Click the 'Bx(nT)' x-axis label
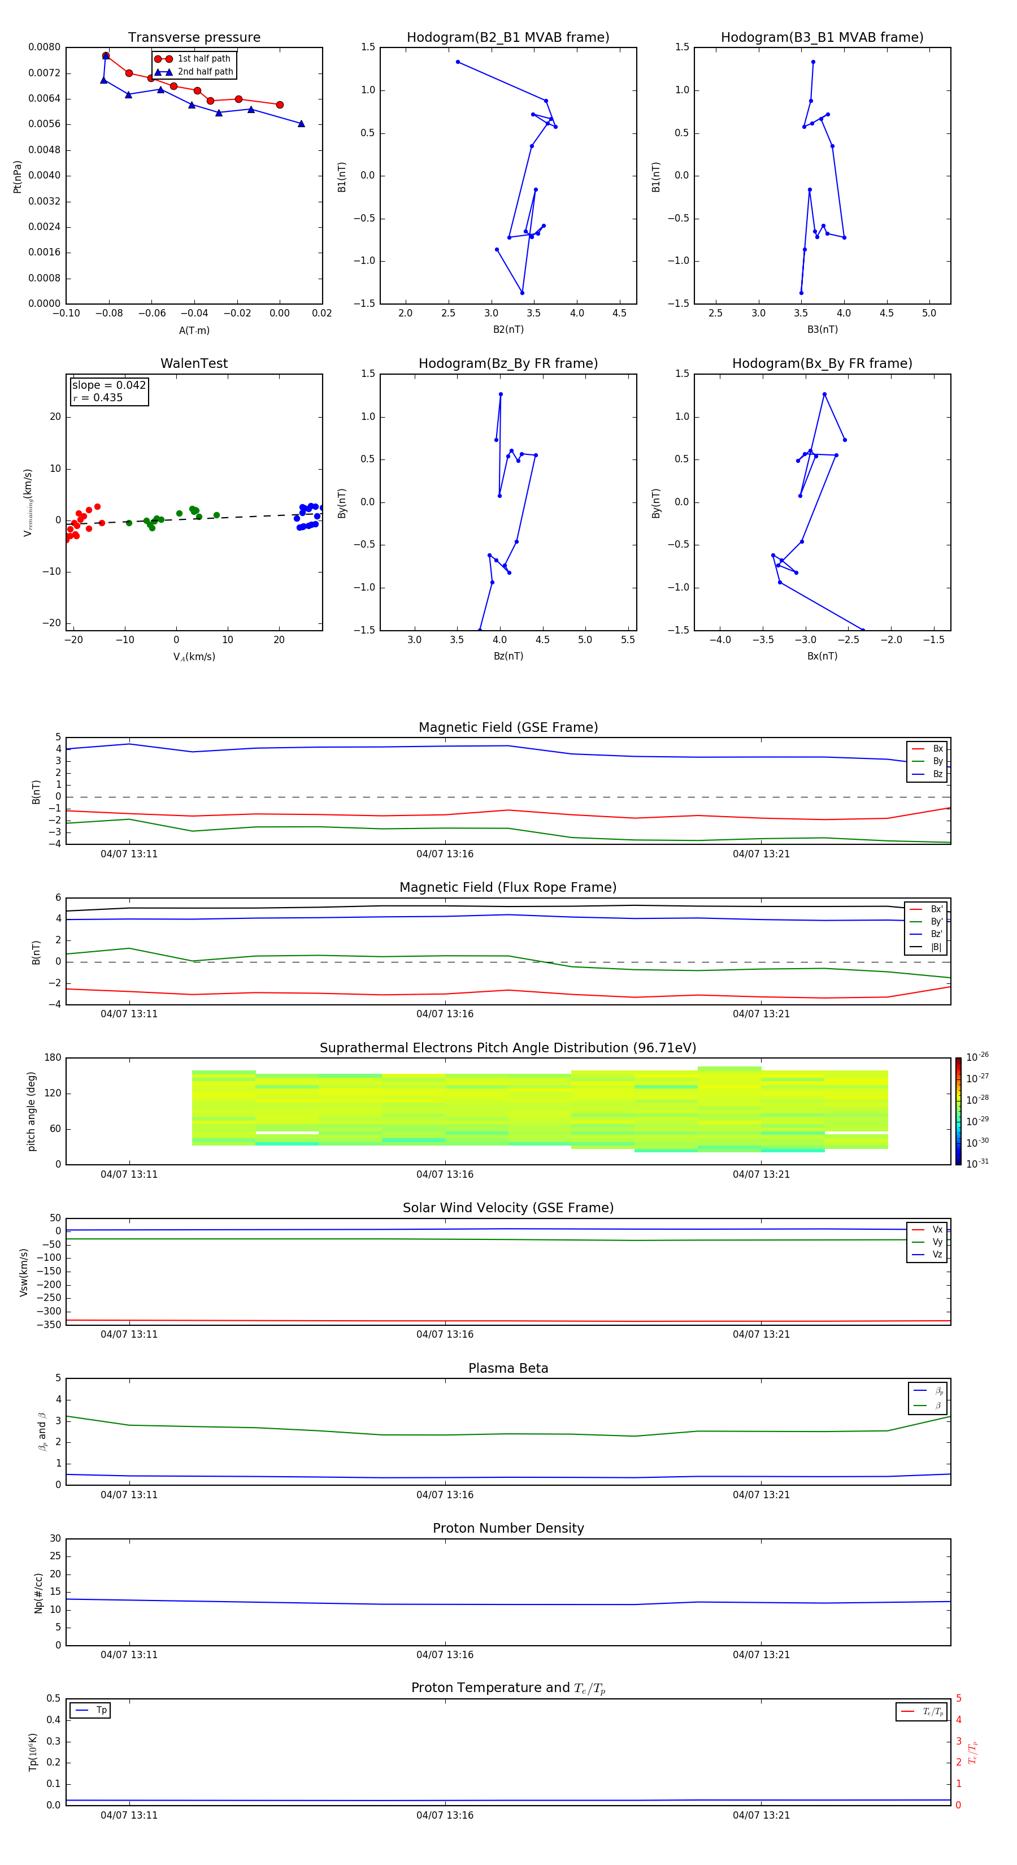 point(822,656)
